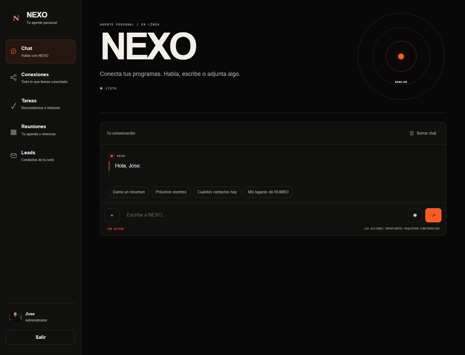Image resolution: width=465 pixels, height=355 pixels.
Task: Click "Administrador" role text under Jose
Action: point(36,320)
